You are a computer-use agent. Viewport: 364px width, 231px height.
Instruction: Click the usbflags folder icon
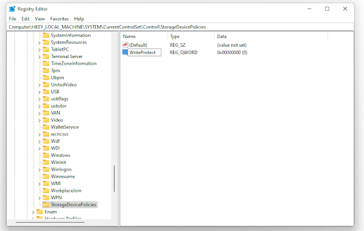46,98
